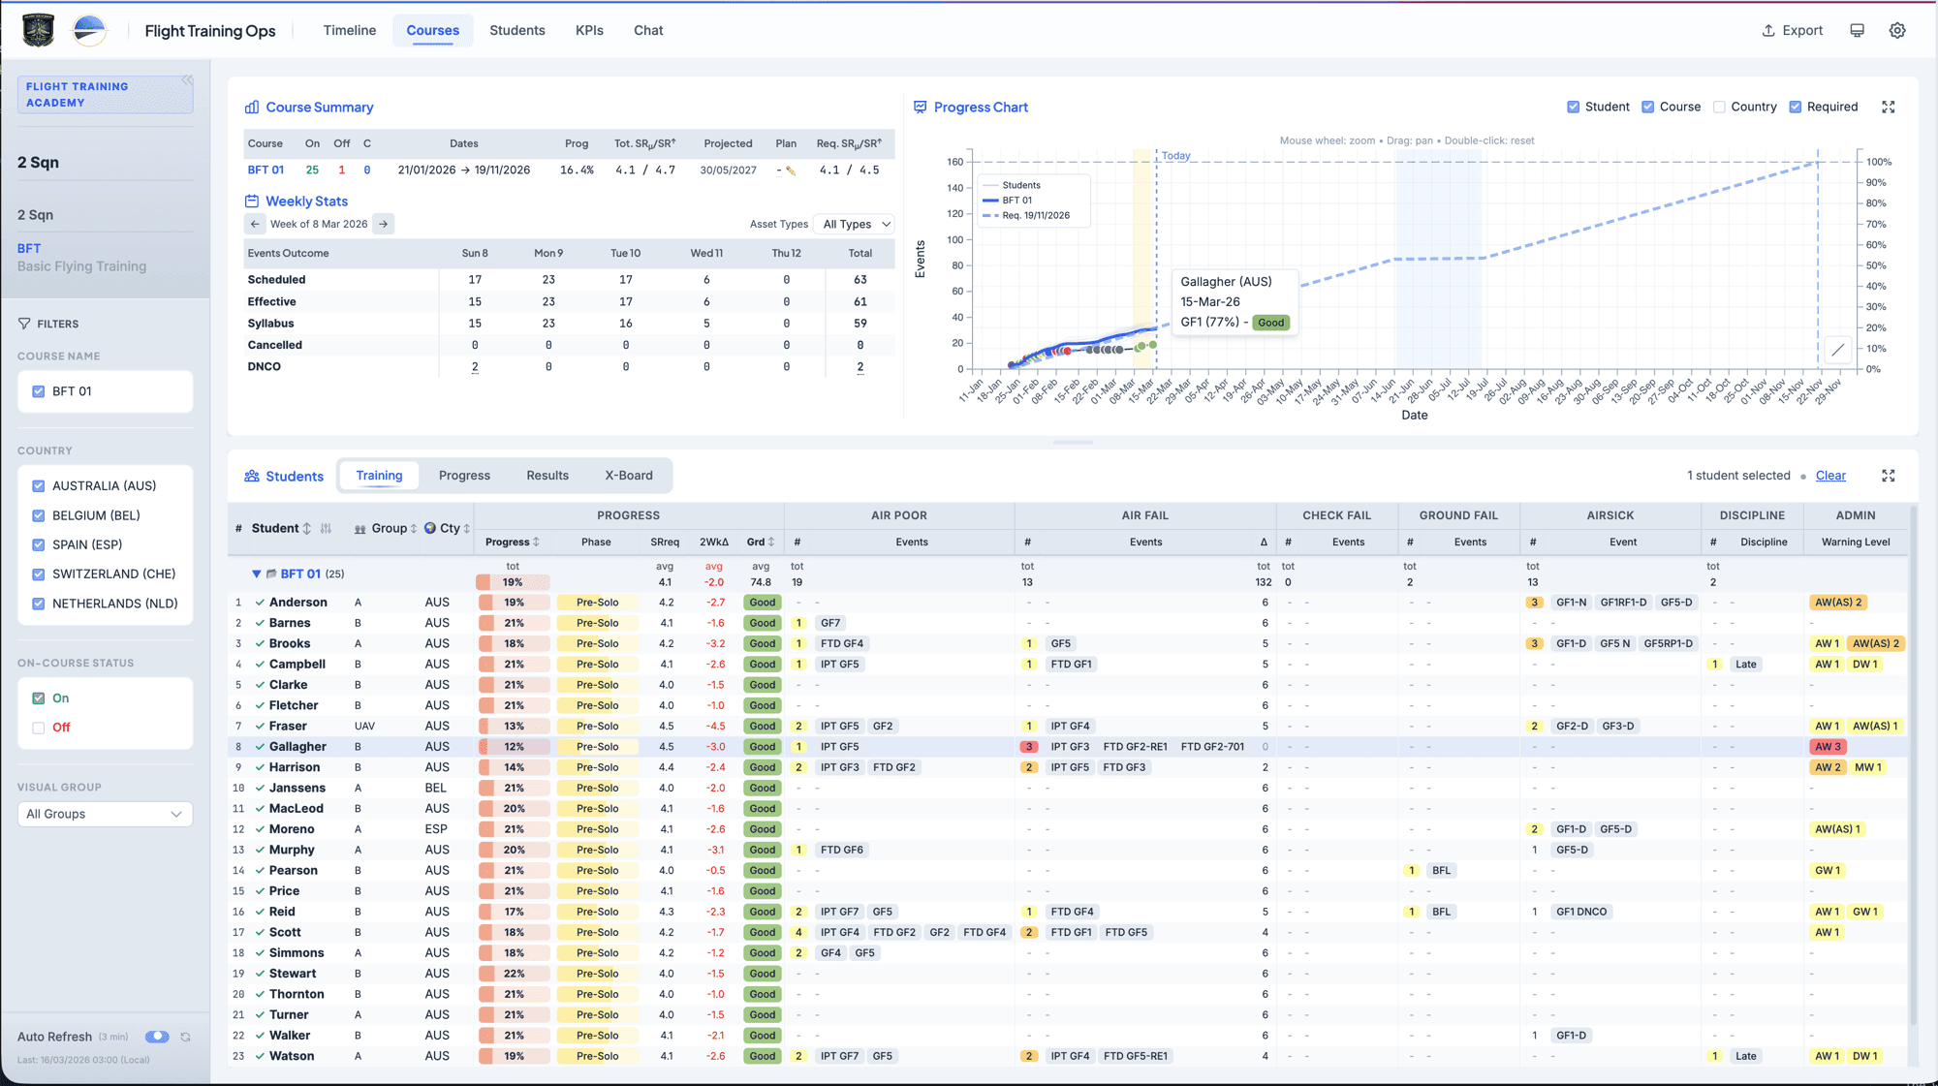The image size is (1938, 1086).
Task: Open the X-Board tab in the Students panel
Action: (629, 476)
